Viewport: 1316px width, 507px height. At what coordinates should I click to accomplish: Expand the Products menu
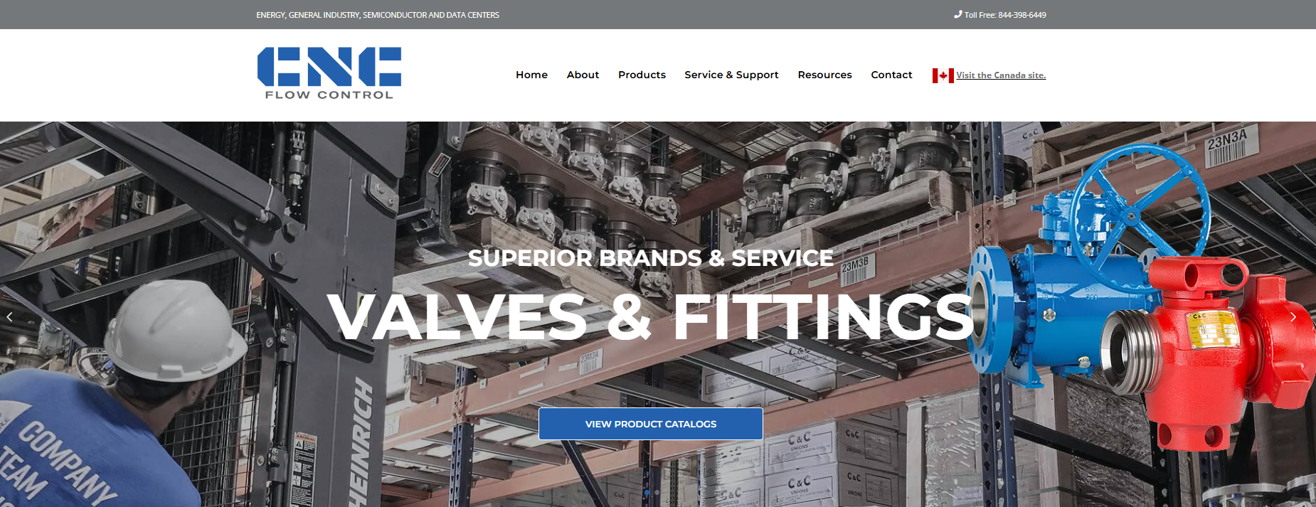pos(642,75)
